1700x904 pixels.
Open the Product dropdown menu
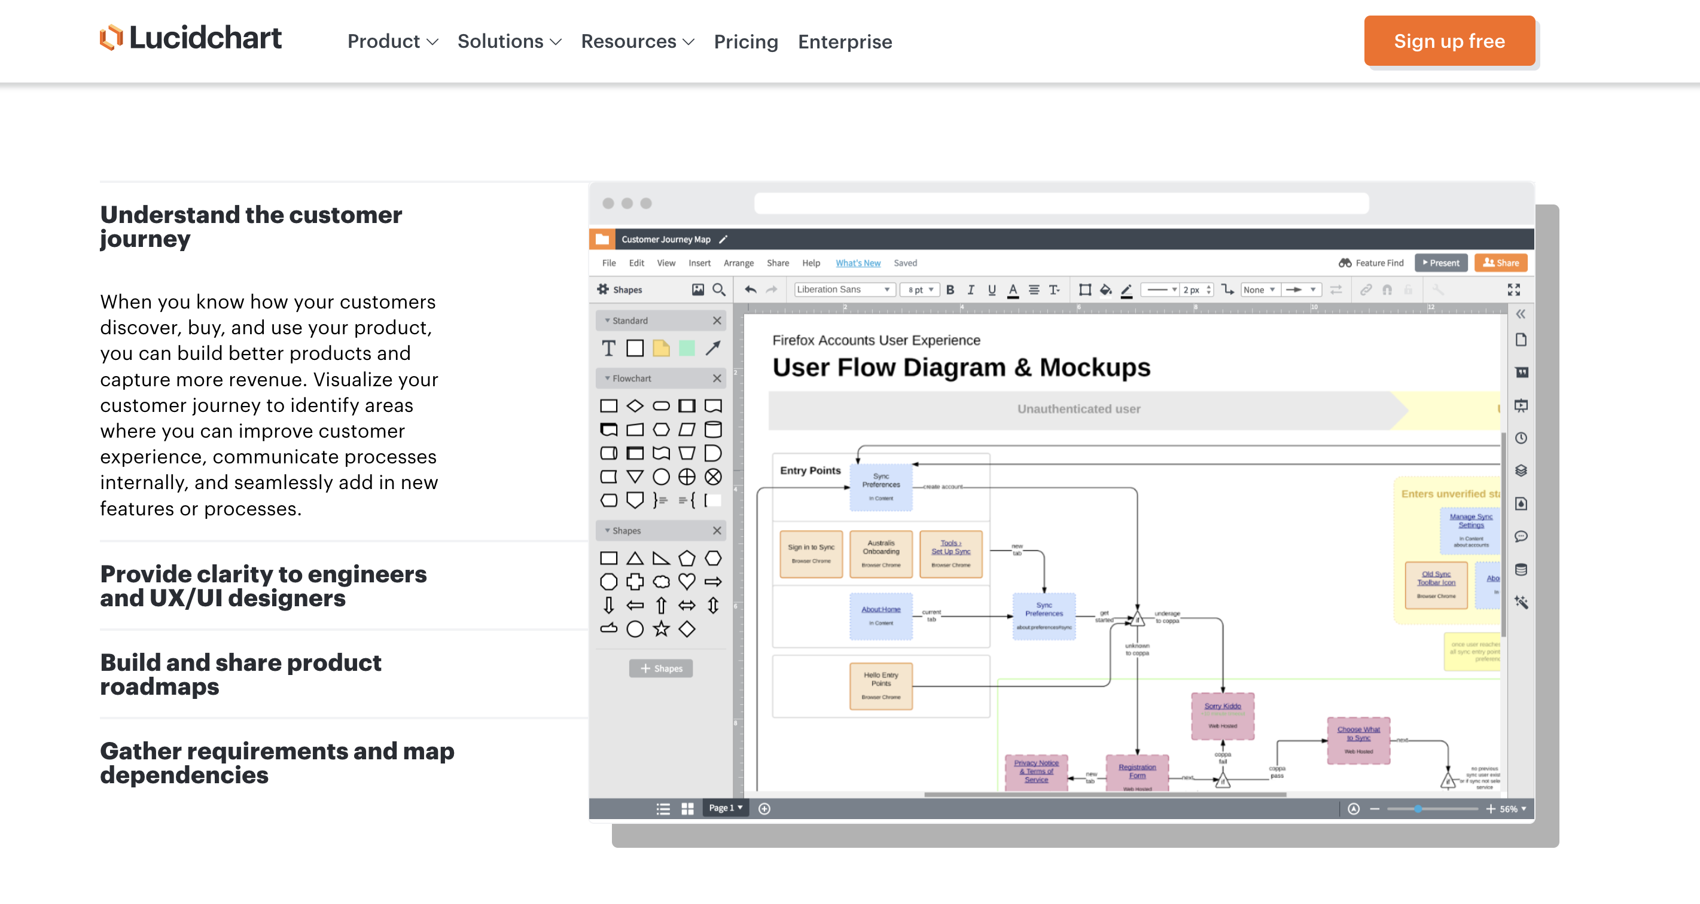[x=392, y=42]
